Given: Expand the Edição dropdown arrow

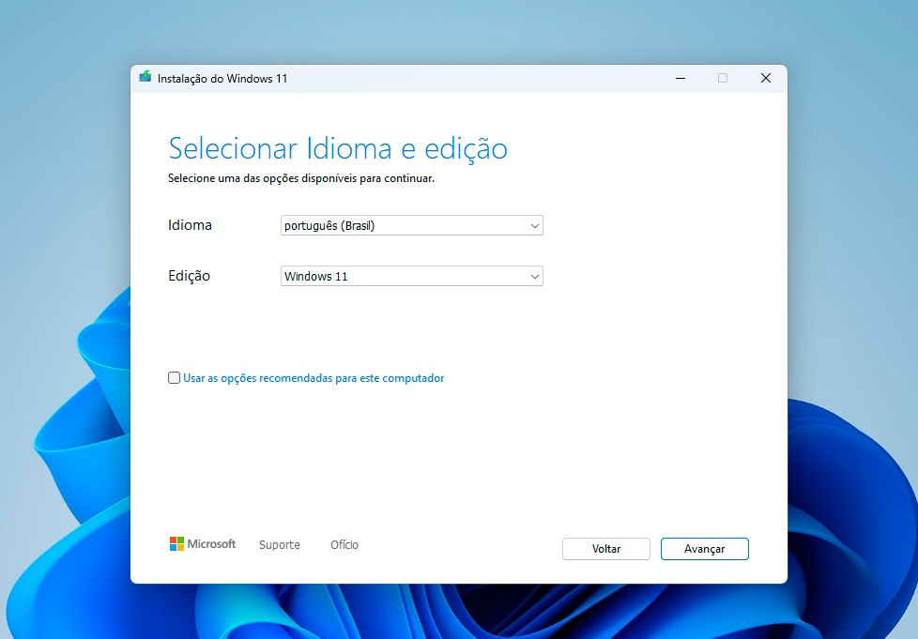Looking at the screenshot, I should (534, 277).
